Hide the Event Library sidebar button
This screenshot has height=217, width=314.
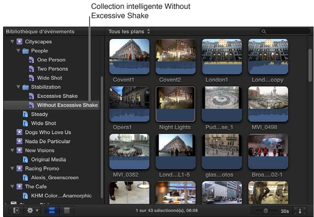(x=16, y=210)
